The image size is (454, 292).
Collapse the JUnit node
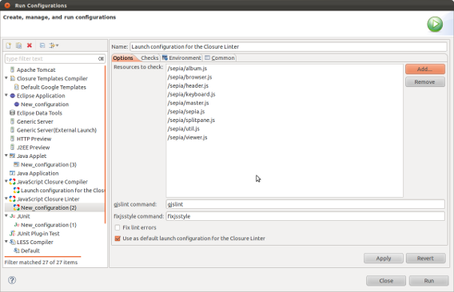tap(6, 215)
